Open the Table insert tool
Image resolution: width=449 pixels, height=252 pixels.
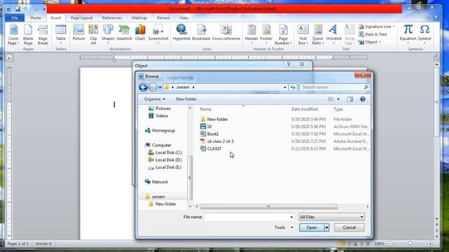61,34
